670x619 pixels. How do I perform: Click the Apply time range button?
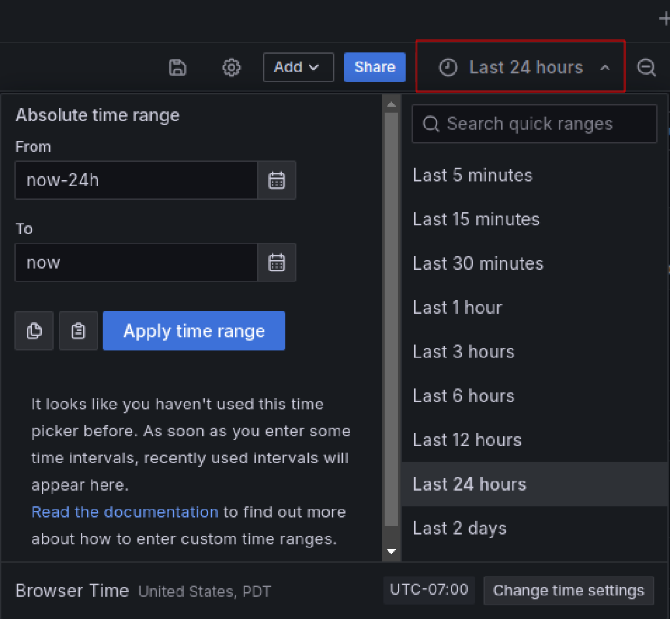(x=194, y=331)
